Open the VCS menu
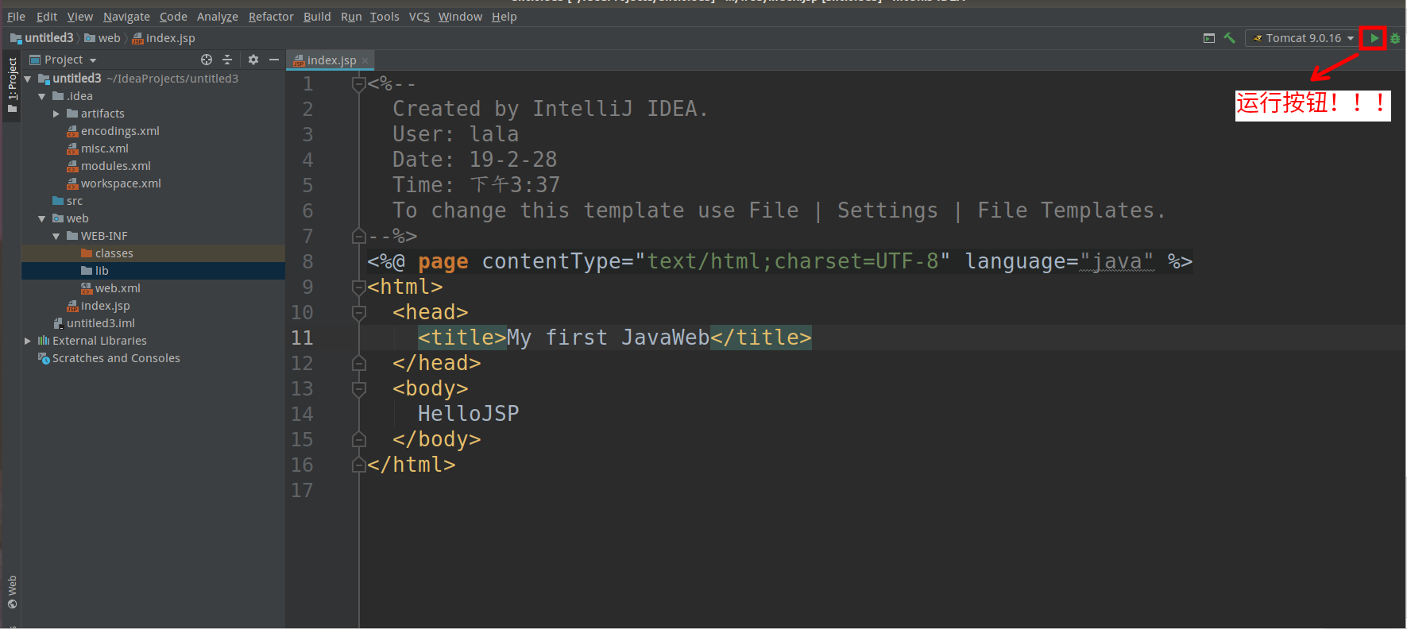The height and width of the screenshot is (629, 1407). coord(419,17)
